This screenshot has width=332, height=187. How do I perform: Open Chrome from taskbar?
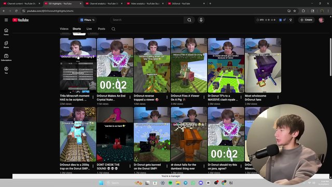224,183
